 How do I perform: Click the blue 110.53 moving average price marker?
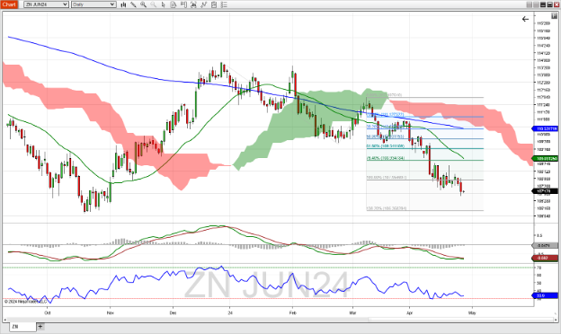point(545,128)
